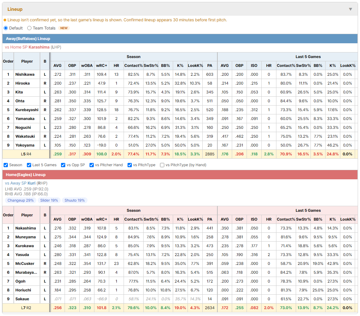Viewport: 360px width, 316px height.
Task: Click the 2634 total PA value
Action: click(x=210, y=308)
